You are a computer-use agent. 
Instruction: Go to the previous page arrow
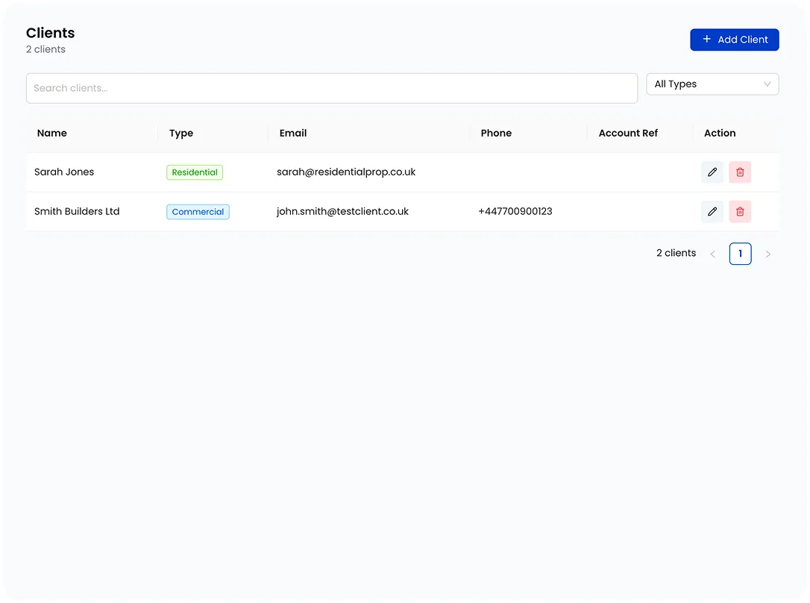click(x=712, y=254)
